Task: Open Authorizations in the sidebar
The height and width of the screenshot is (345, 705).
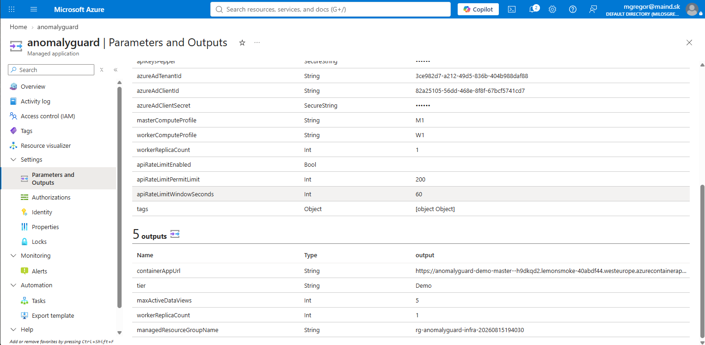Action: pyautogui.click(x=51, y=197)
